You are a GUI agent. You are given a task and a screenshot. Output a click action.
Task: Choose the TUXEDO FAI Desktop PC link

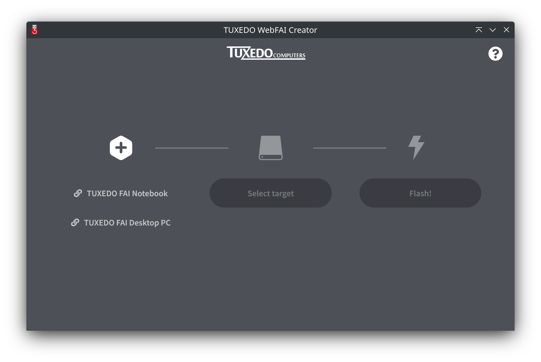point(121,223)
